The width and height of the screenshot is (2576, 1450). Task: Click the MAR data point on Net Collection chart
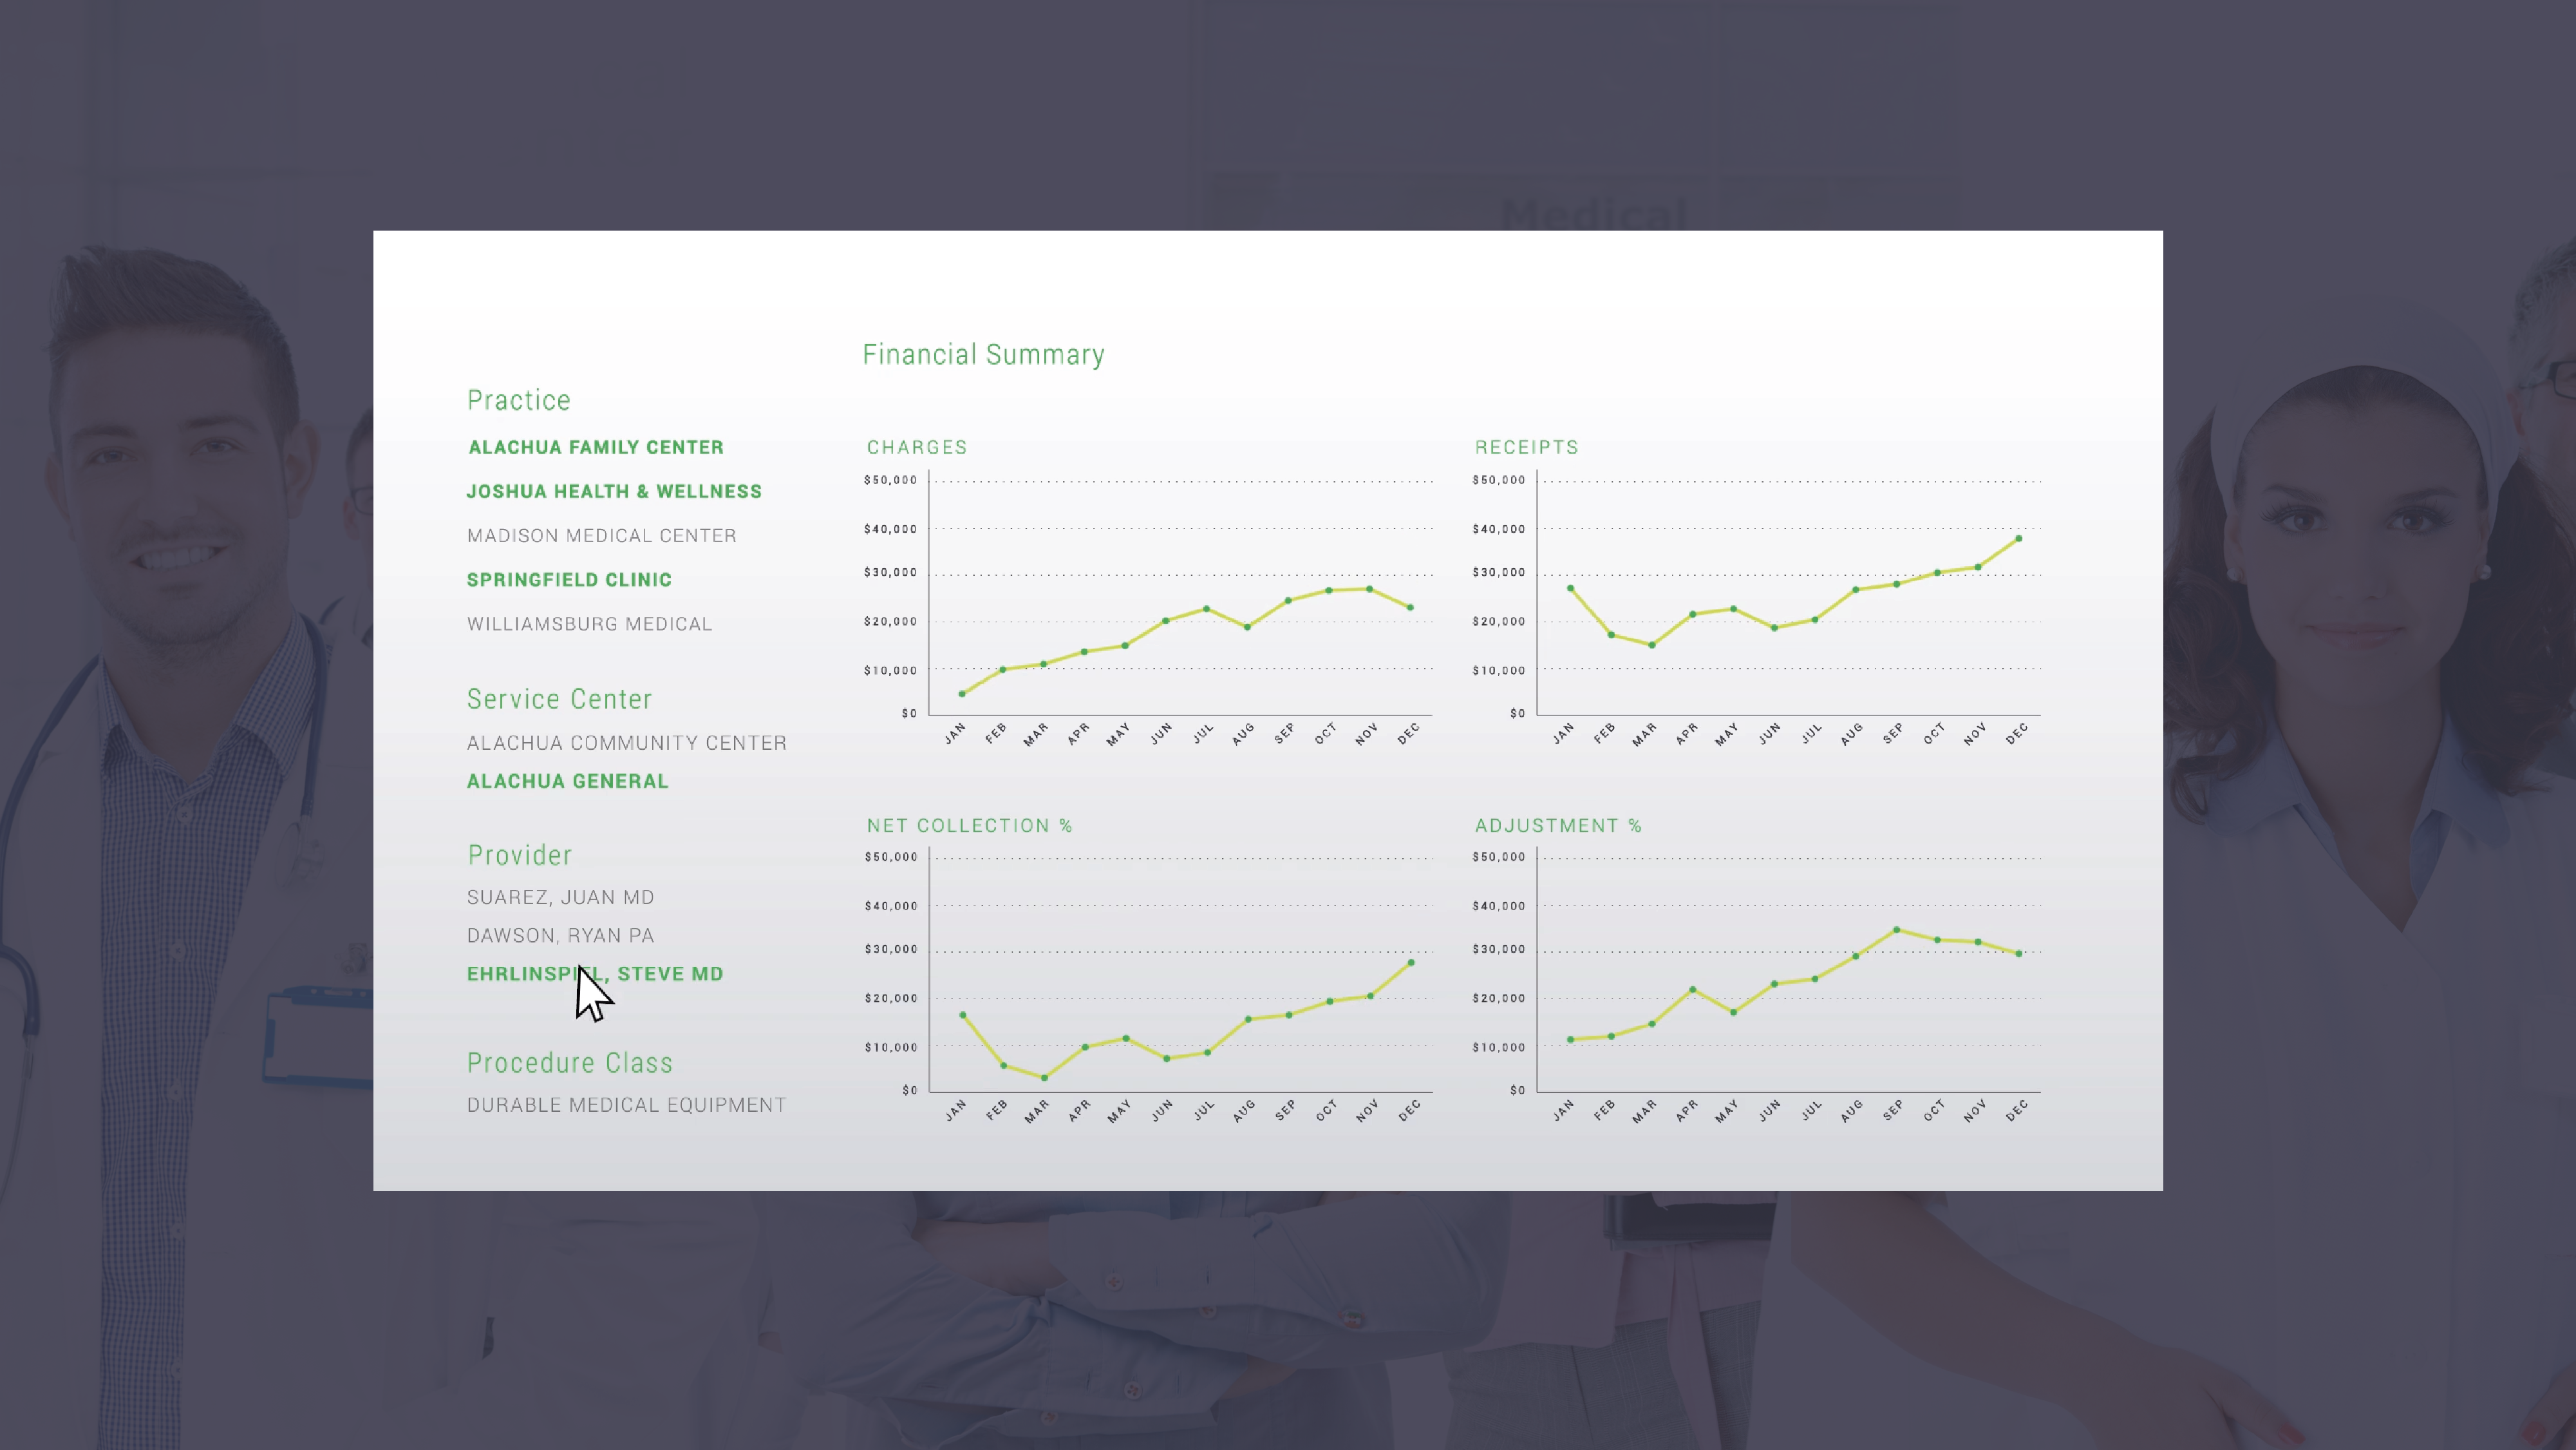pos(1044,1078)
